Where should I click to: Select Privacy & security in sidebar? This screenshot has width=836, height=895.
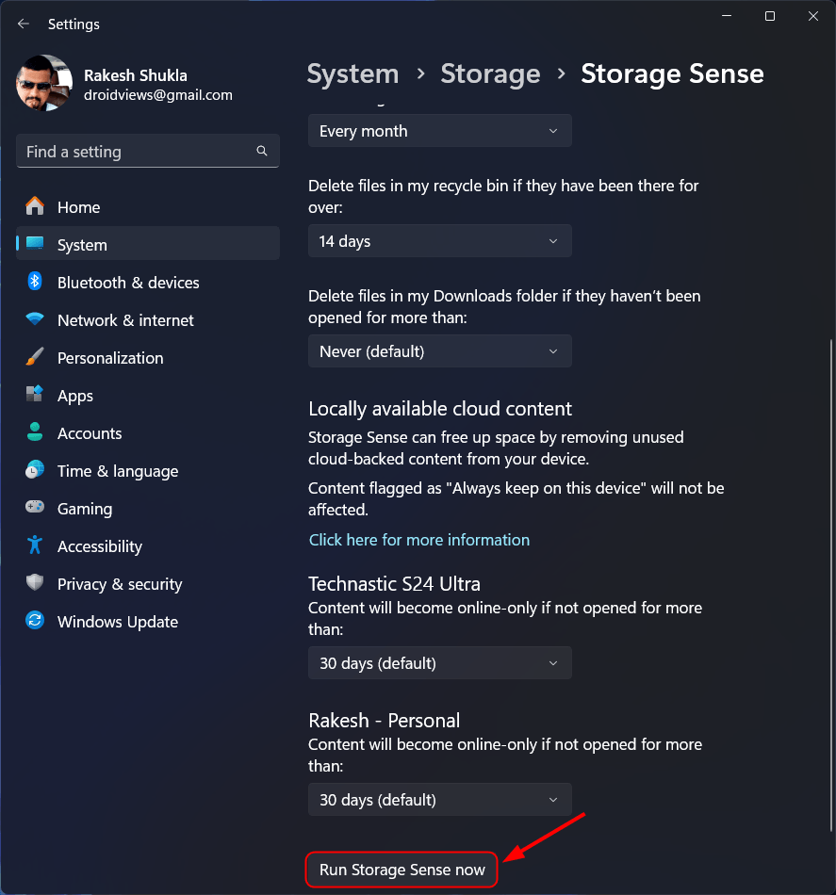click(x=120, y=584)
